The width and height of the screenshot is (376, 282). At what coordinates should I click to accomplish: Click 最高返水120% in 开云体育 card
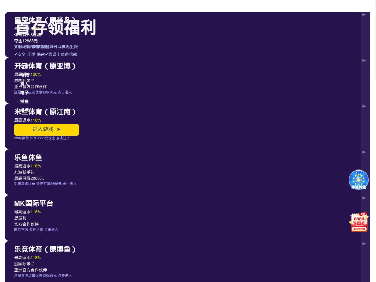[x=28, y=75]
